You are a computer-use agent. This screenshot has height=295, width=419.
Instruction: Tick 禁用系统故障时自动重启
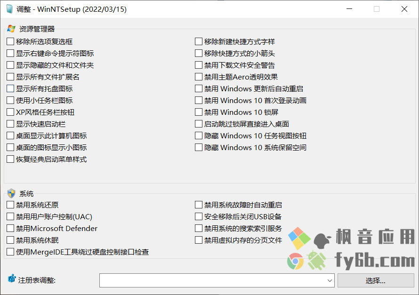[199, 205]
